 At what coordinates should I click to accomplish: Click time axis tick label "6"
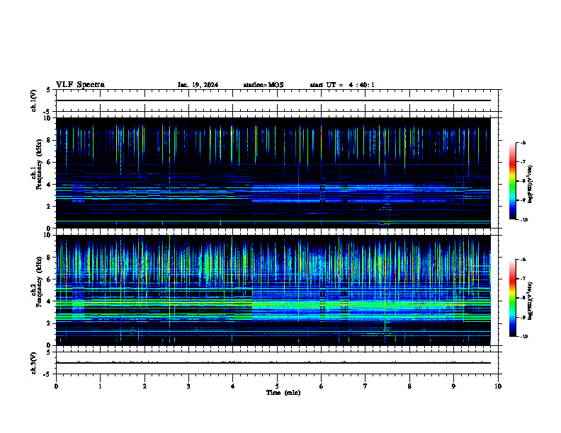pyautogui.click(x=322, y=386)
